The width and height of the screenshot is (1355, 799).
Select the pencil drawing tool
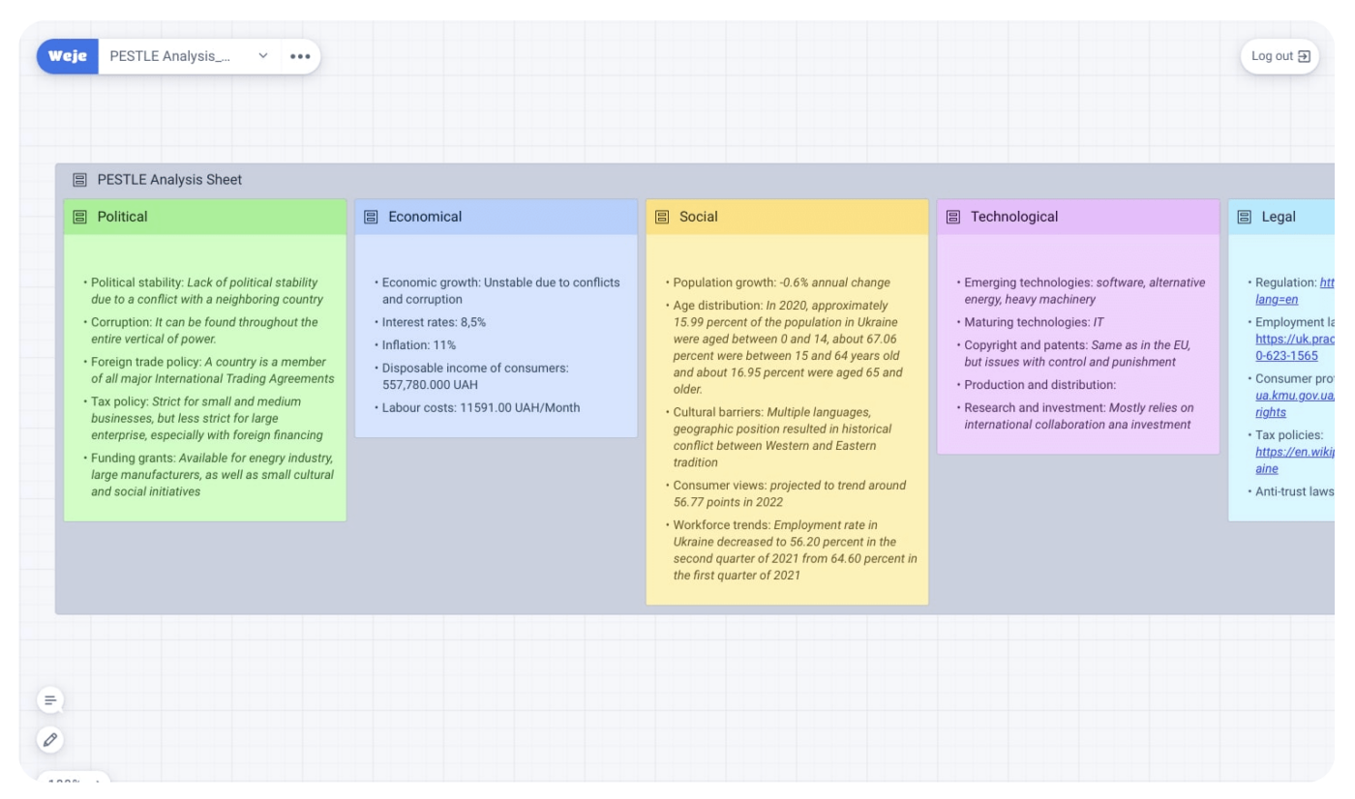coord(50,740)
